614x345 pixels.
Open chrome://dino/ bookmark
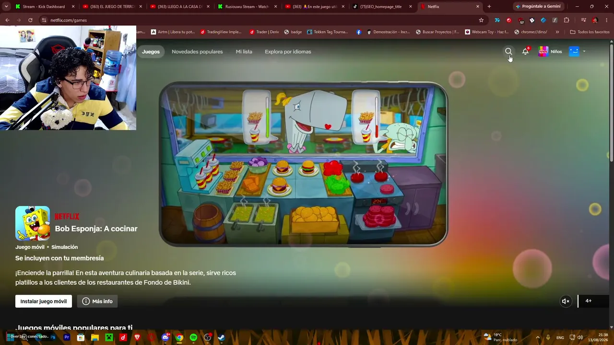coord(531,32)
